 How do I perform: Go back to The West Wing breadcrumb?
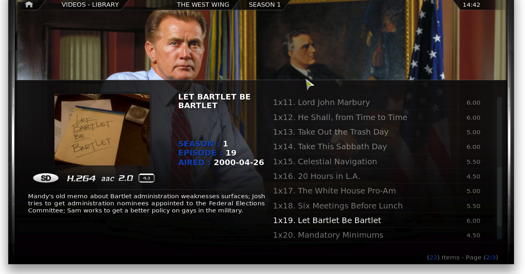tap(203, 5)
